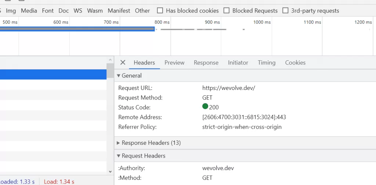Viewport: 376px width, 185px height.
Task: Switch to the Preview tab
Action: click(174, 63)
